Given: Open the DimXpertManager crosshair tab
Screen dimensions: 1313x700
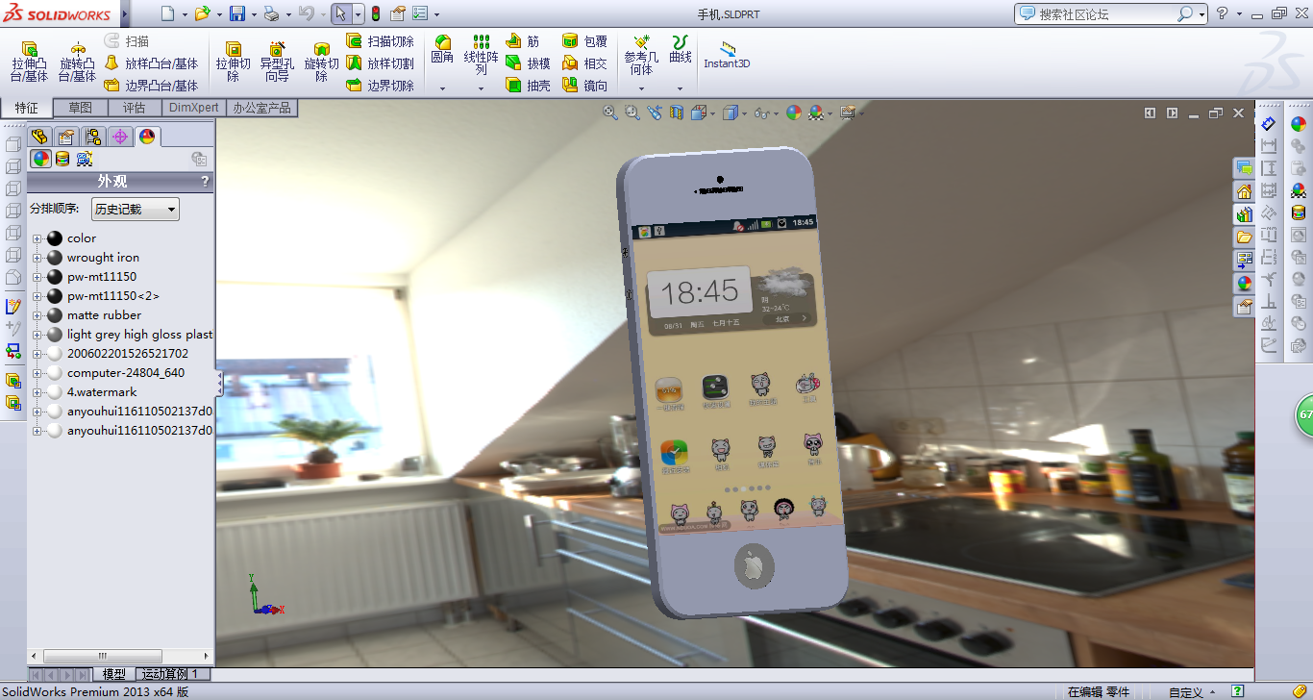Looking at the screenshot, I should [x=120, y=137].
